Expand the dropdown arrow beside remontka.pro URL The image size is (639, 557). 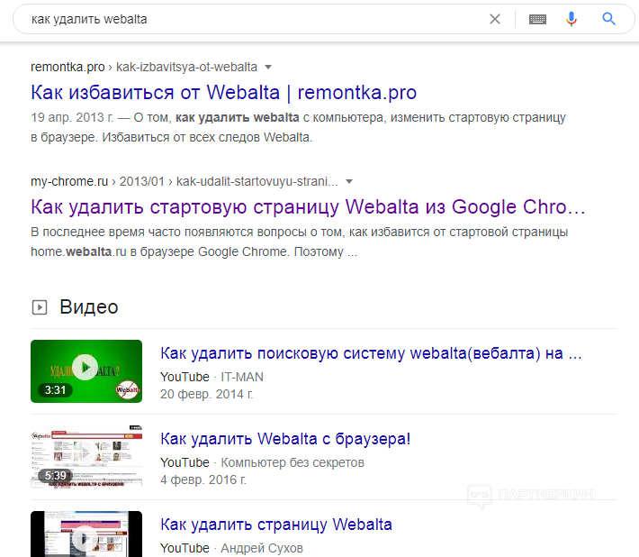coord(268,67)
